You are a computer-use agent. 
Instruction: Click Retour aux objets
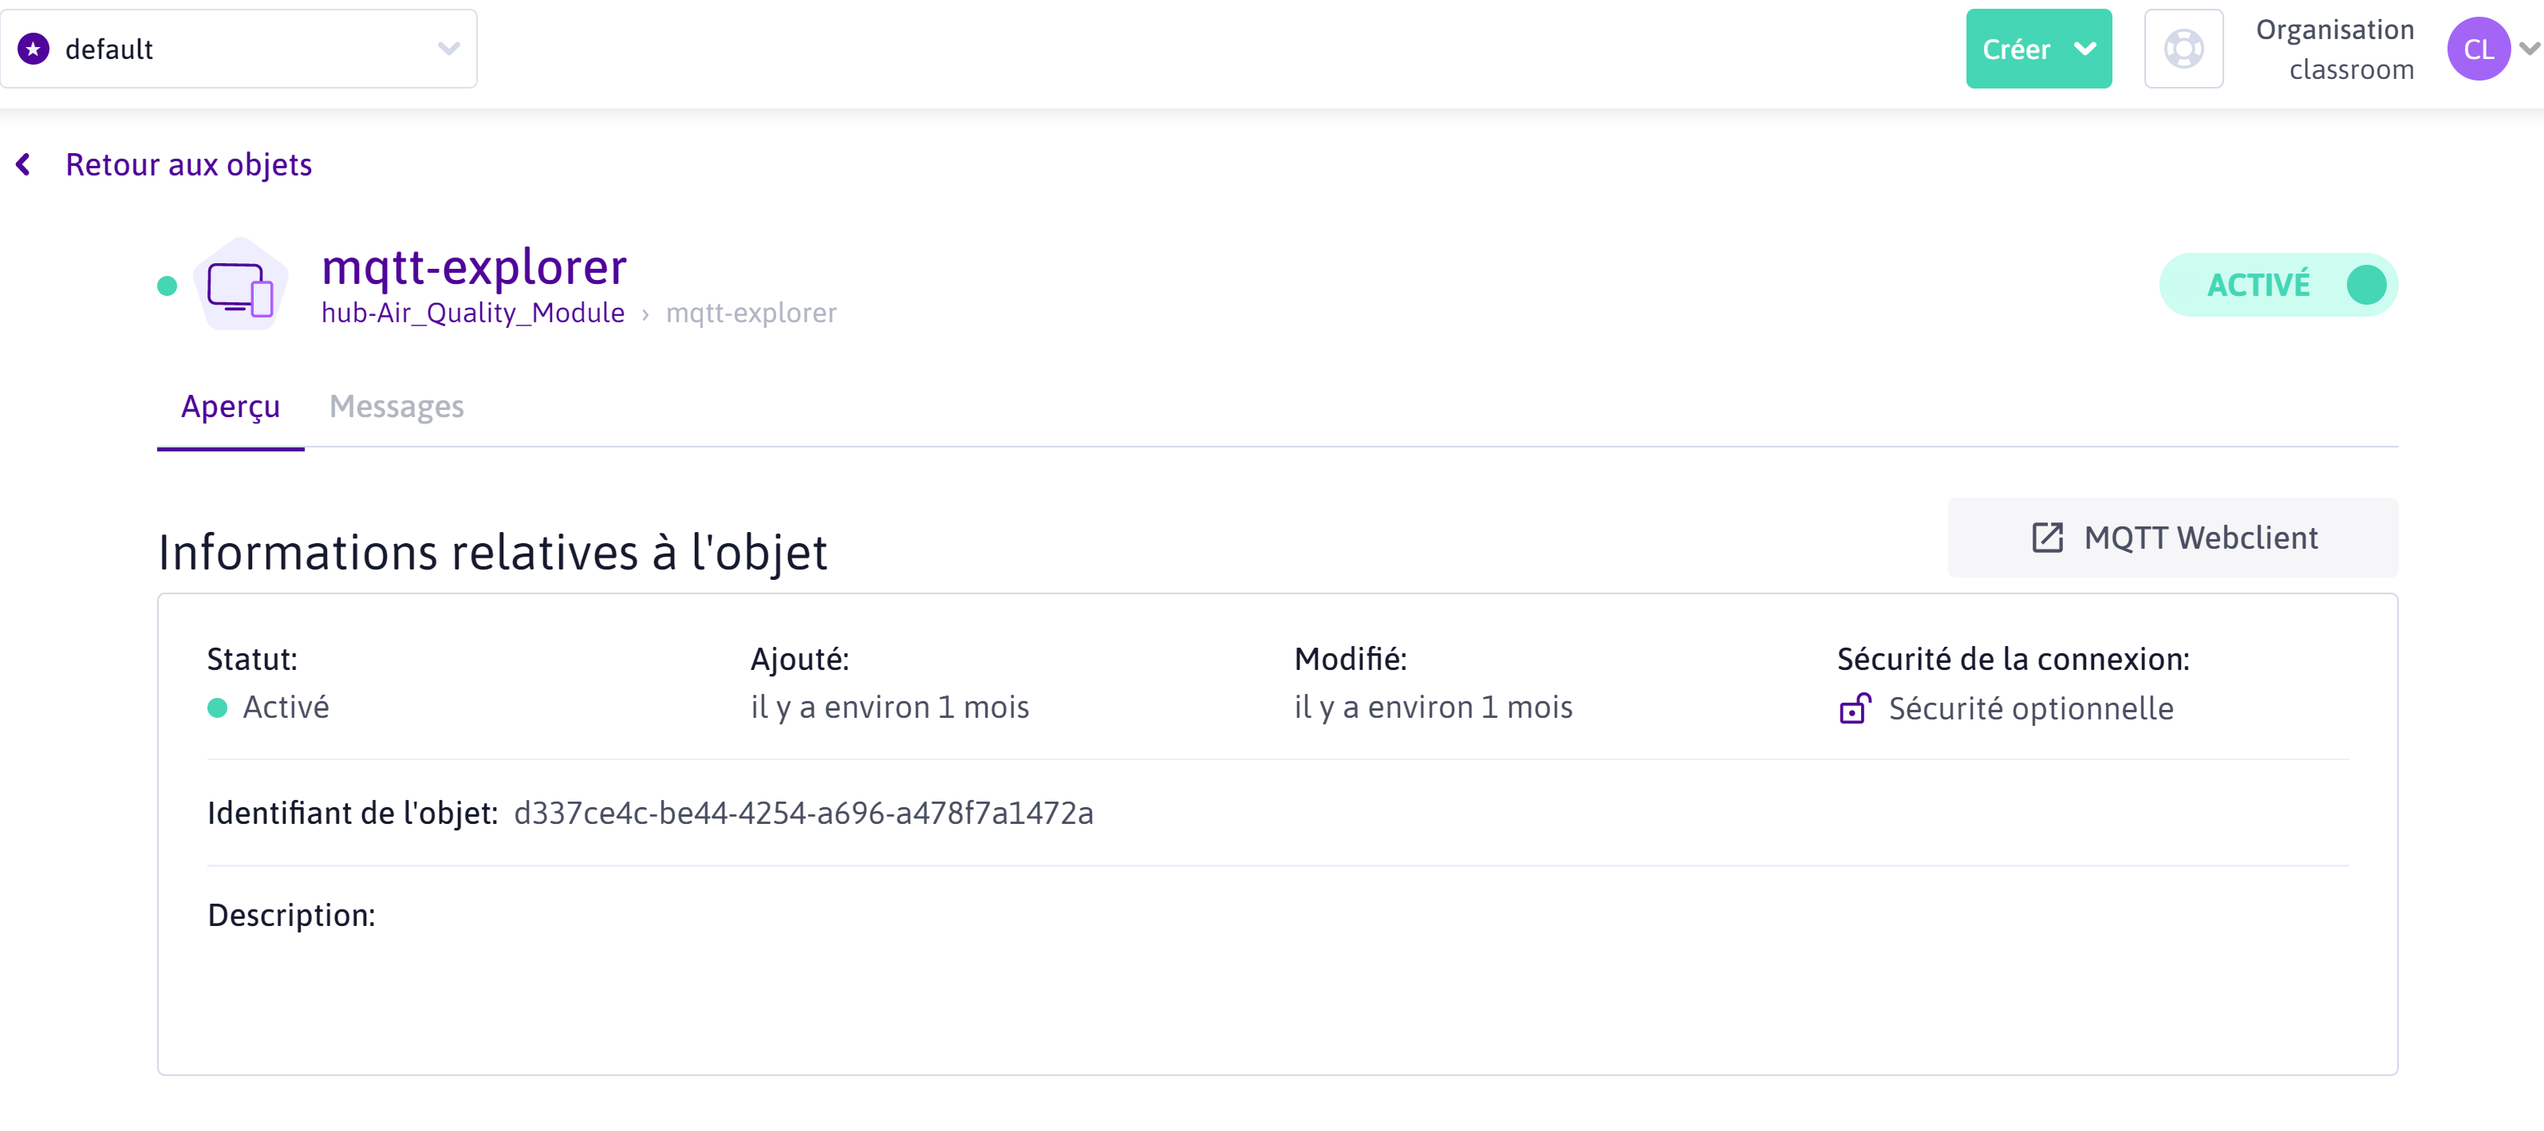coord(187,164)
